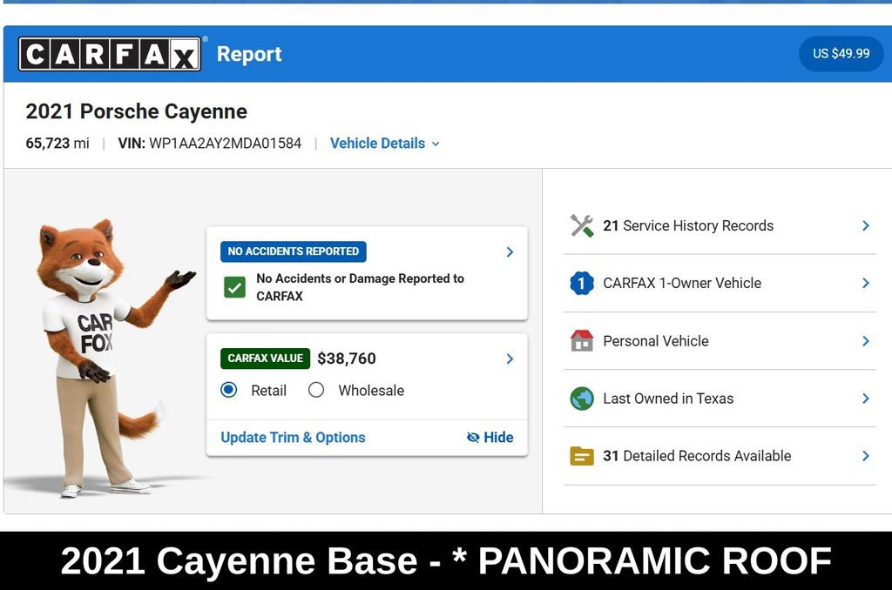Click the green checkmark no-accidents icon
Image resolution: width=892 pixels, height=590 pixels.
pyautogui.click(x=234, y=287)
